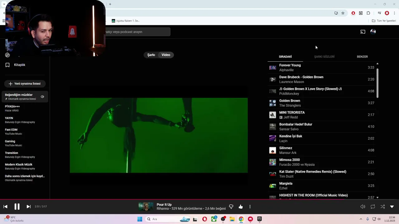Open Modern Klasik Müzik playlist
399x224 pixels.
[x=25, y=166]
